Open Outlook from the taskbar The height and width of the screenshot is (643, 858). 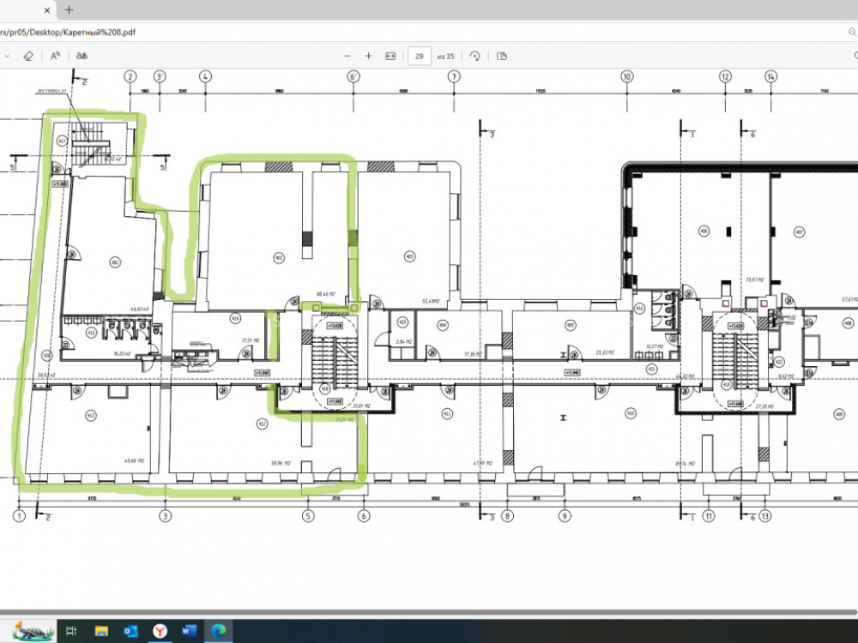tap(130, 631)
